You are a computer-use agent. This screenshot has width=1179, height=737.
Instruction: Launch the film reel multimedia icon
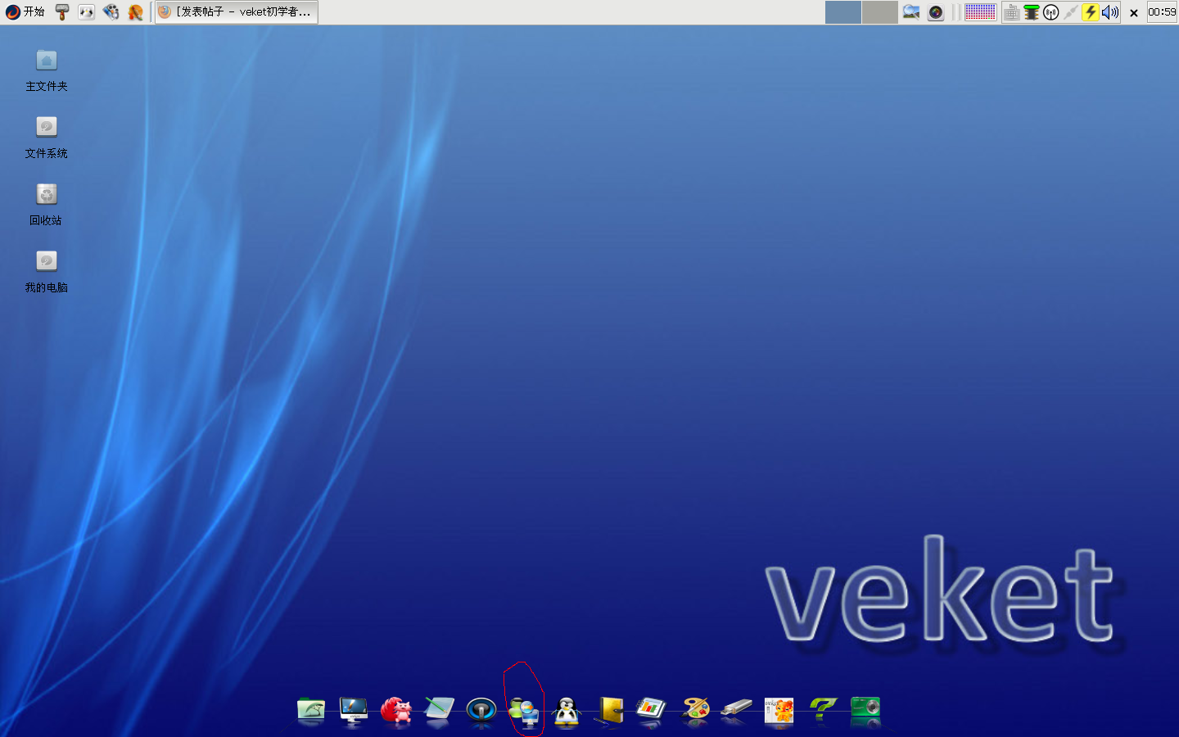click(x=111, y=11)
